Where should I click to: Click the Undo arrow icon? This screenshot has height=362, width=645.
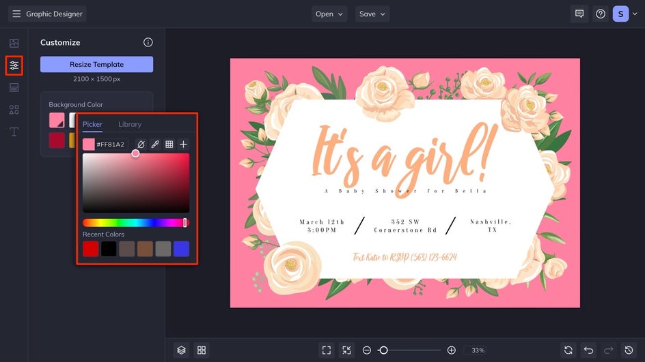588,350
